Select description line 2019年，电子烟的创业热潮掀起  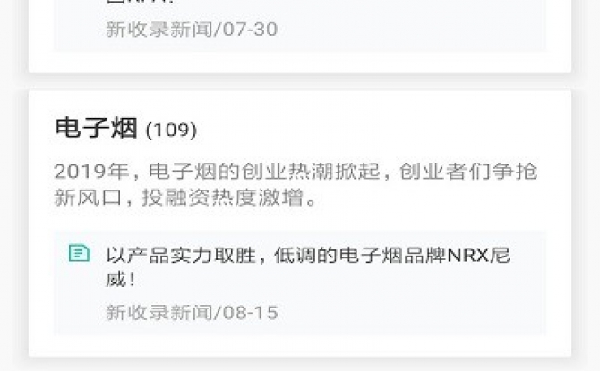217,171
